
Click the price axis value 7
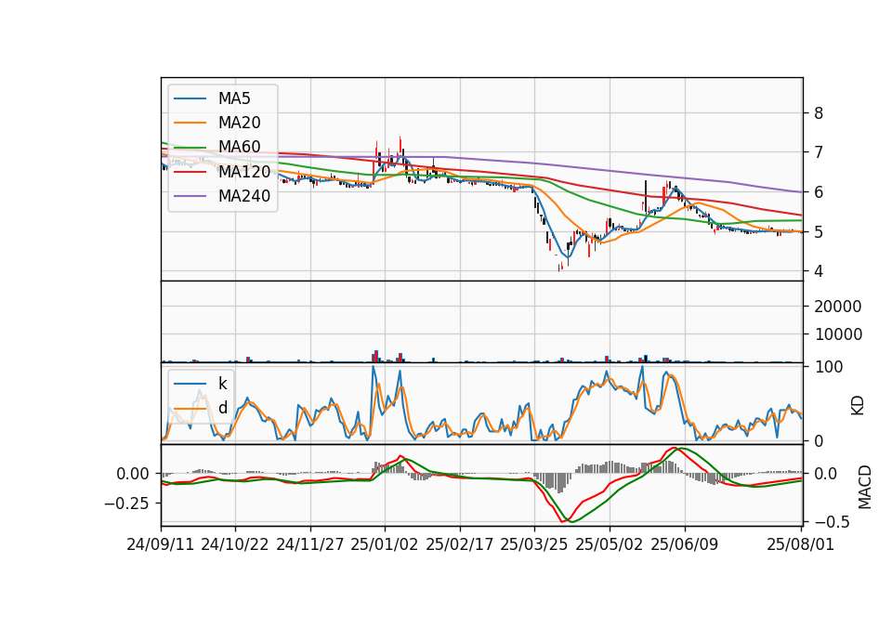coord(819,152)
